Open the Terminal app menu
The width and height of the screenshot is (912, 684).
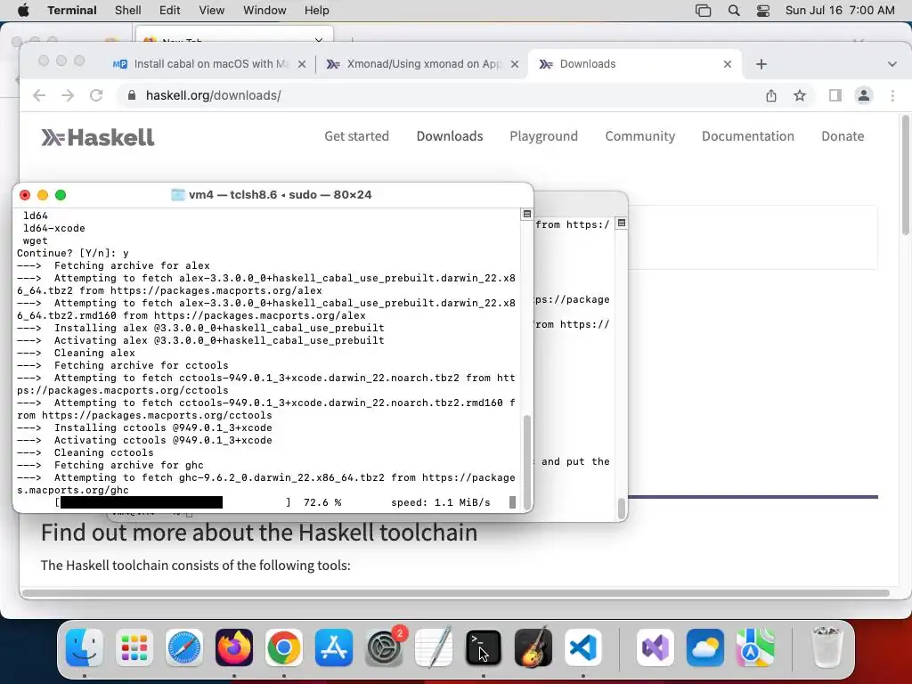click(72, 11)
